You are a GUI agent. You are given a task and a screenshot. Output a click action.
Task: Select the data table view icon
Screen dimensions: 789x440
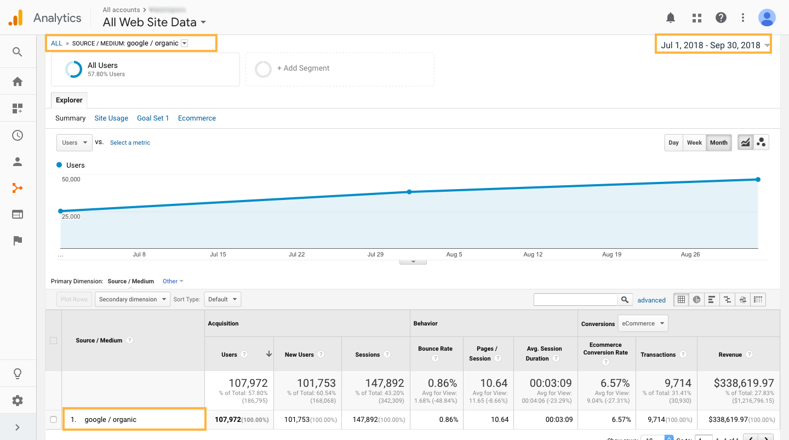pos(681,300)
